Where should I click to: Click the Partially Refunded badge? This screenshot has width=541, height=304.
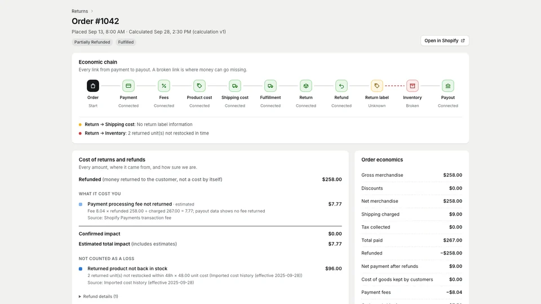92,42
